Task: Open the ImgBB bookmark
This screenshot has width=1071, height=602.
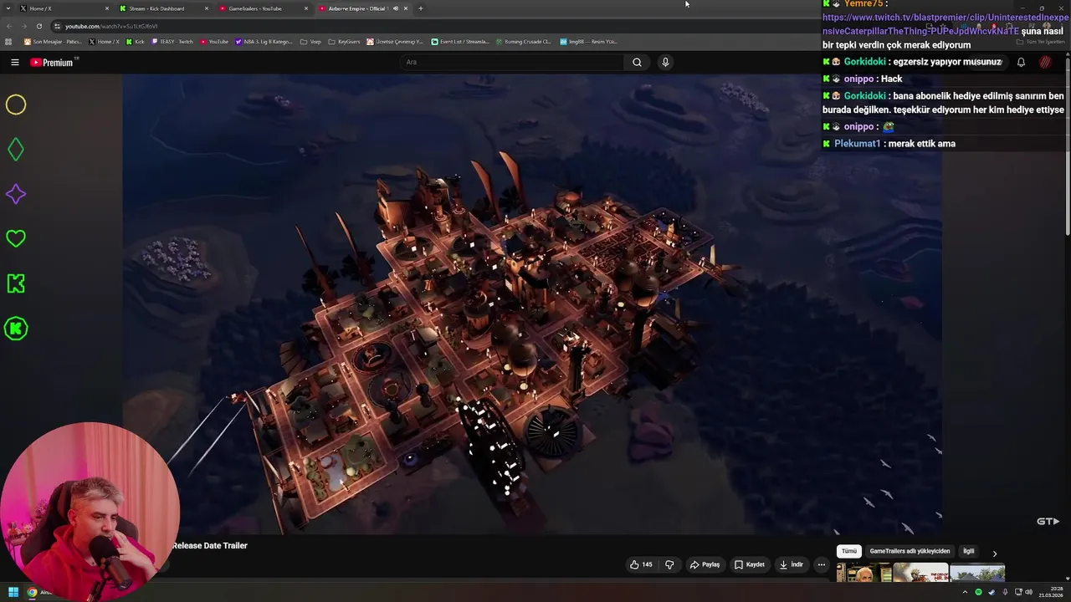Action: (x=587, y=42)
